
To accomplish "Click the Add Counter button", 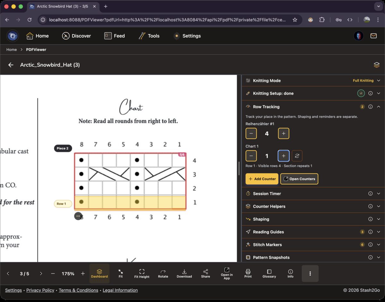I will pos(262,179).
